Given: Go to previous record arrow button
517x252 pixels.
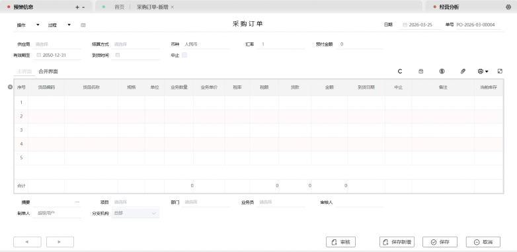Looking at the screenshot, I should click(27, 242).
